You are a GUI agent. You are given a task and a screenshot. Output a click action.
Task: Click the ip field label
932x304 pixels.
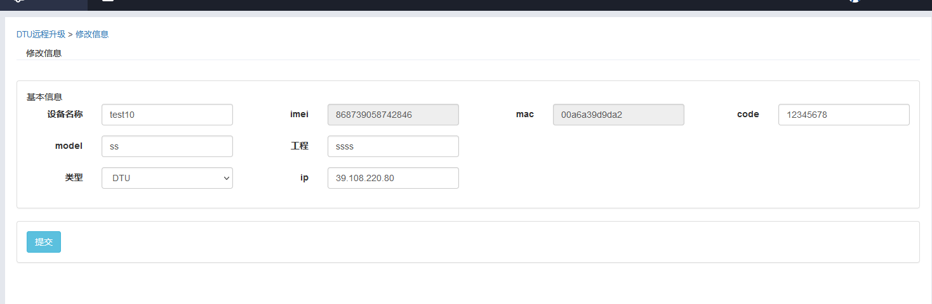304,178
